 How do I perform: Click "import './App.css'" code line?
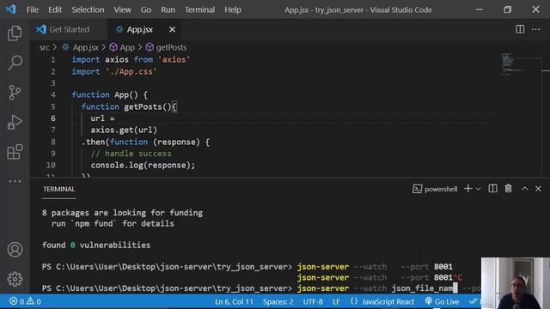tap(114, 71)
